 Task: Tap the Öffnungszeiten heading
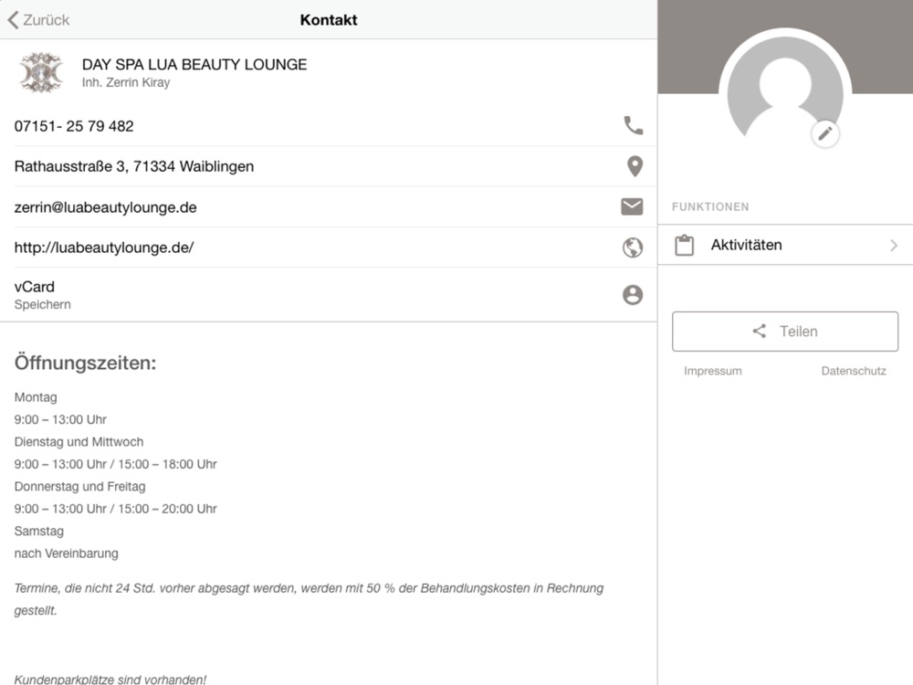[x=85, y=363]
